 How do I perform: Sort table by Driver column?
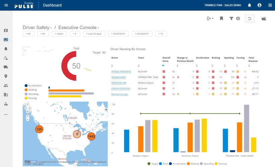(112, 66)
